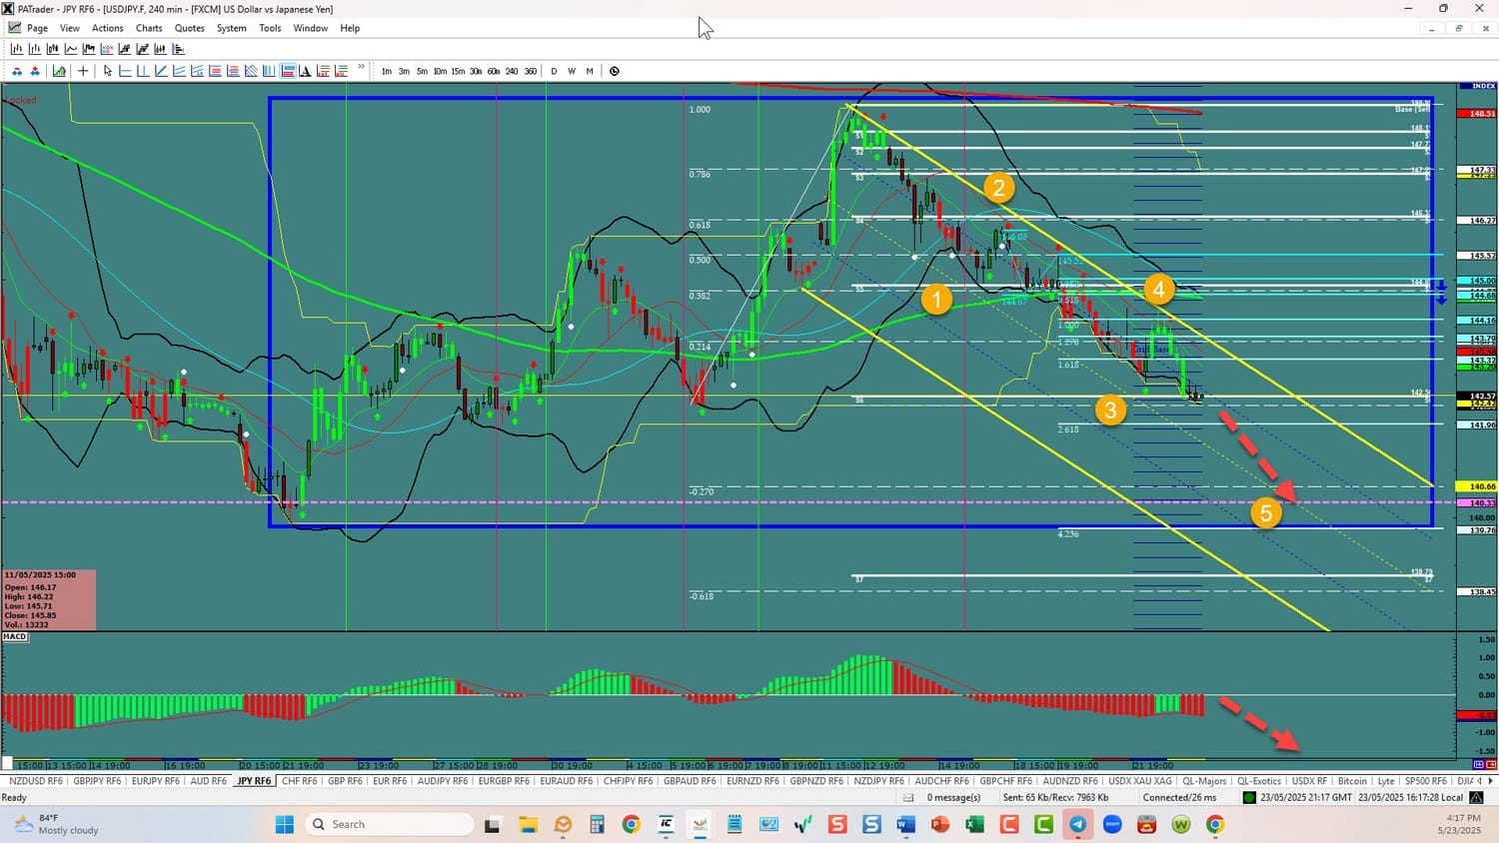Switch chart to 15m timeframe
The width and height of the screenshot is (1499, 843).
point(458,71)
